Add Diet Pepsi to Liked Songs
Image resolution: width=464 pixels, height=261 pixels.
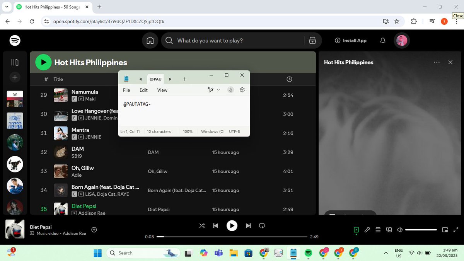[x=94, y=230]
